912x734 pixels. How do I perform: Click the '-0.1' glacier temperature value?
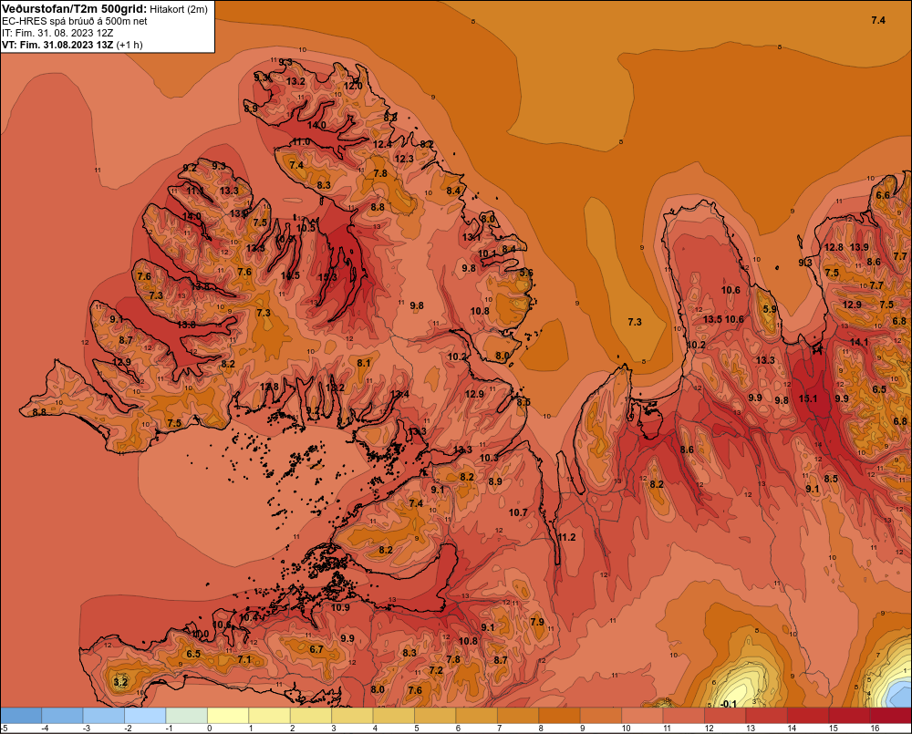click(728, 704)
